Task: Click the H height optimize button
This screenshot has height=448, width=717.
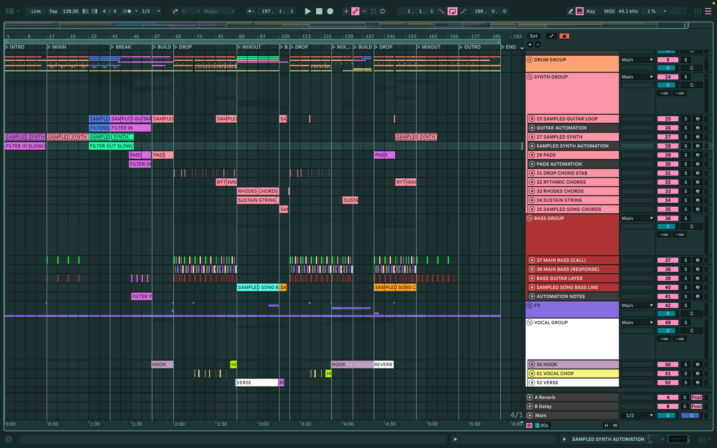Action: (606, 425)
